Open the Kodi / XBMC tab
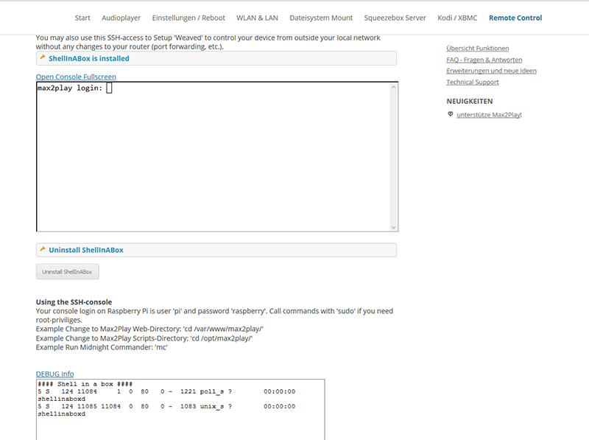Viewport: 589px width, 440px height. tap(457, 18)
